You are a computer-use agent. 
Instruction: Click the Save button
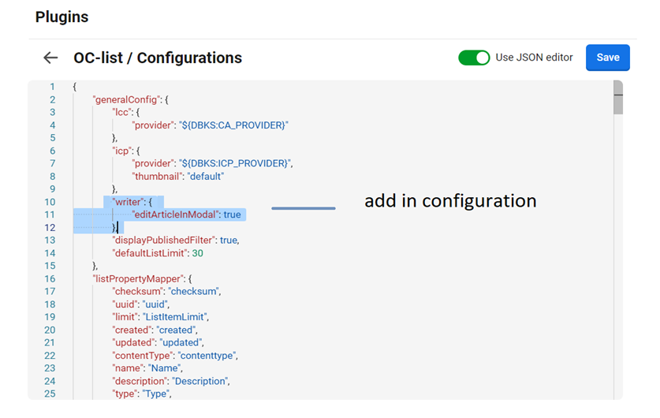pos(607,58)
